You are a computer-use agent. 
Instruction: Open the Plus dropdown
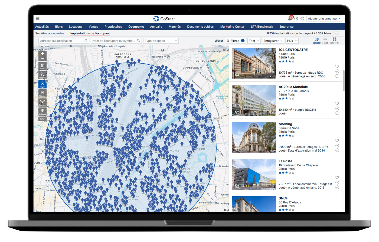[x=292, y=41]
